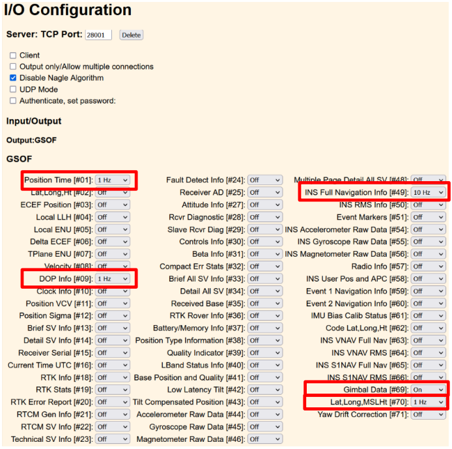Open INS Full Navigation Info [#49] dropdown

click(429, 192)
